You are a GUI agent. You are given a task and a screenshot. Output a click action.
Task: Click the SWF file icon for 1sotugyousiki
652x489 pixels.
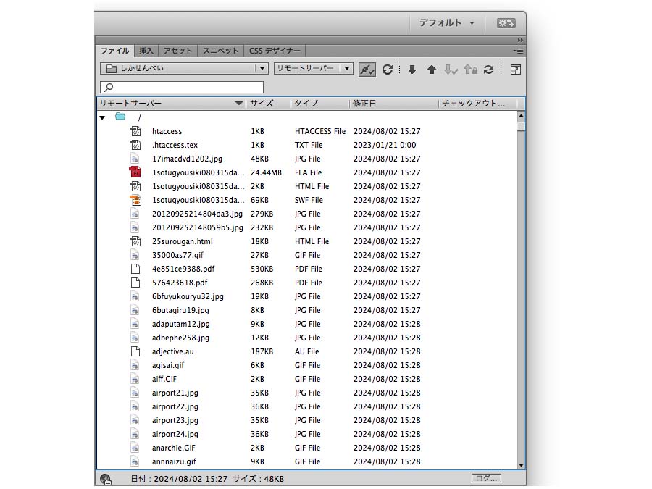(x=135, y=200)
